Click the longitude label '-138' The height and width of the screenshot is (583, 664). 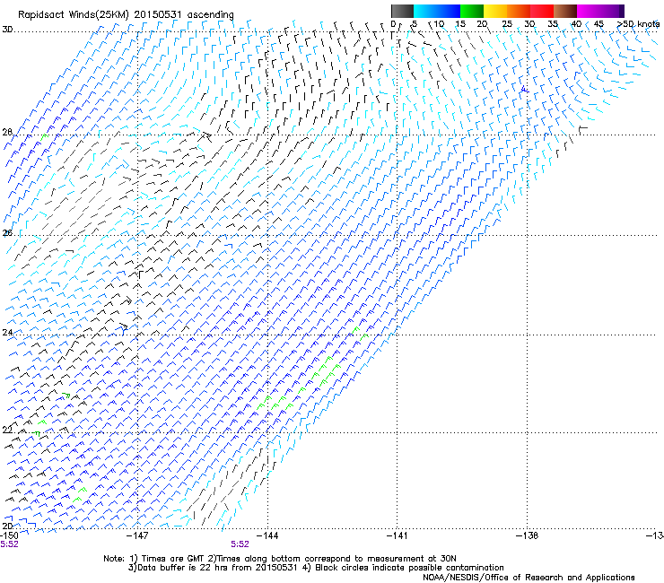(528, 535)
